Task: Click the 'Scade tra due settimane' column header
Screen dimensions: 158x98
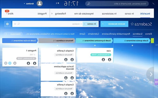Action: pyautogui.click(x=20, y=41)
